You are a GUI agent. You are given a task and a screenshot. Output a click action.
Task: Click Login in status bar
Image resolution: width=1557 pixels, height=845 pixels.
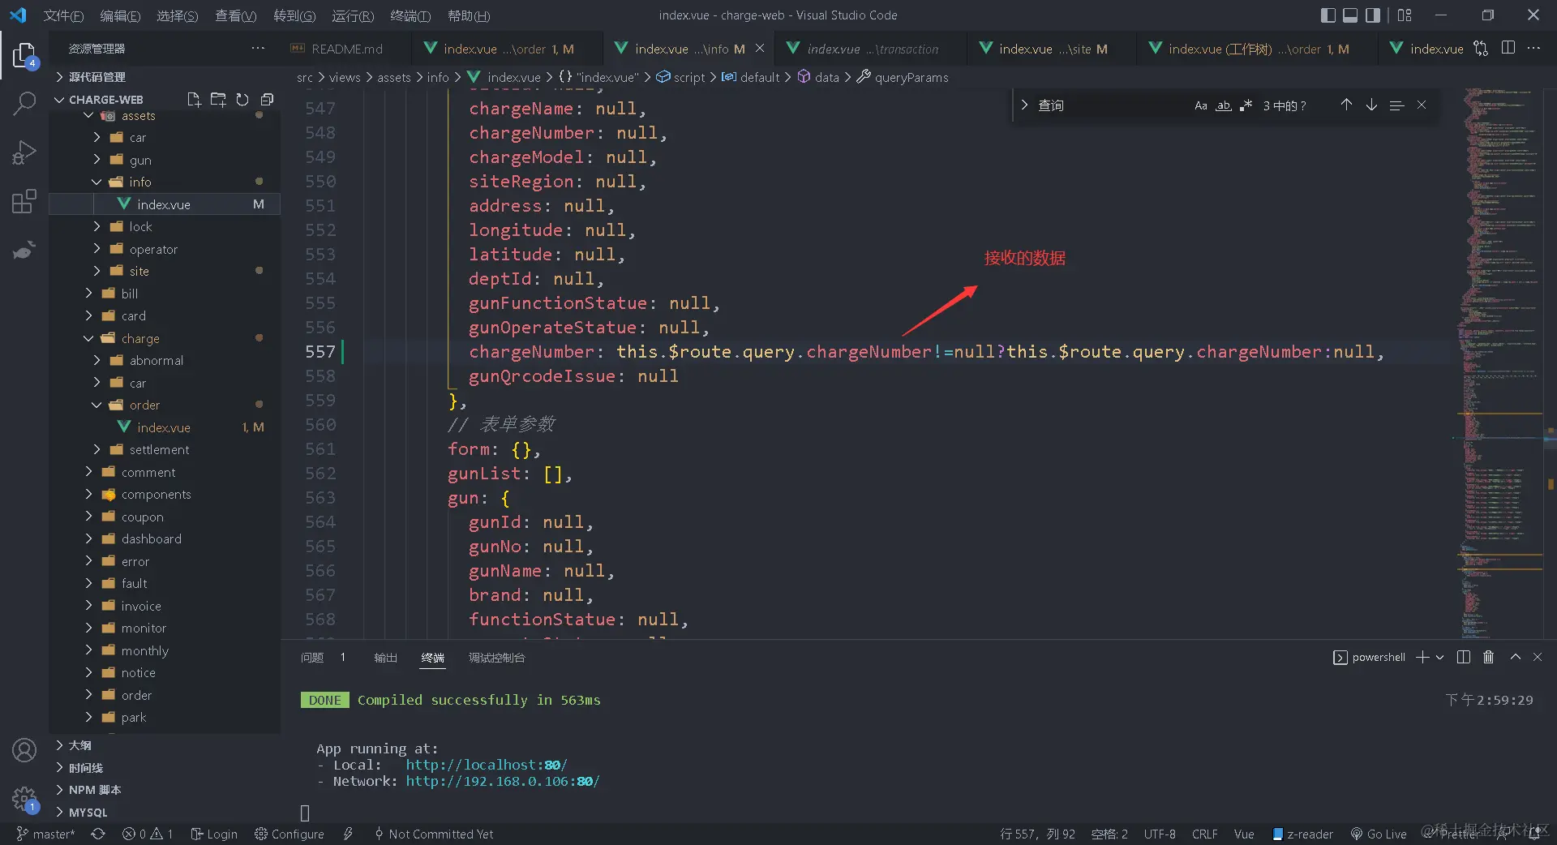coord(214,834)
